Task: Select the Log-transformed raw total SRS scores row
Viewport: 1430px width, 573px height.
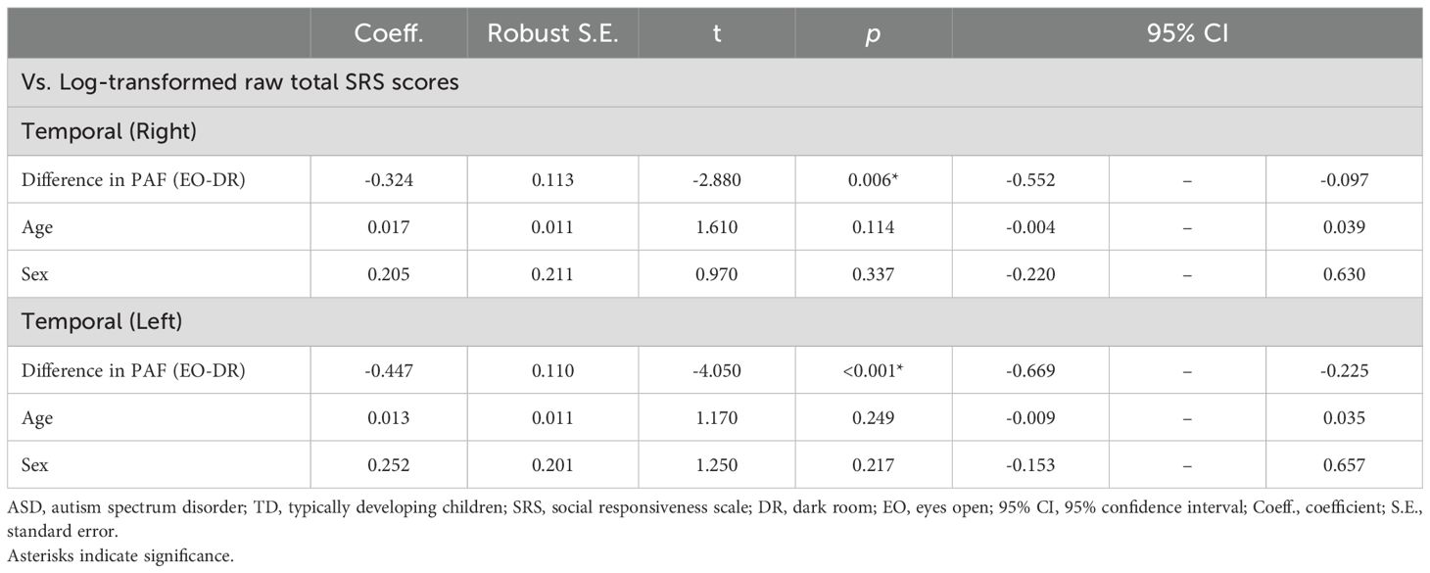Action: (x=240, y=83)
